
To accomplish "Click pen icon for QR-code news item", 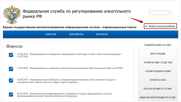I will 11,55.
